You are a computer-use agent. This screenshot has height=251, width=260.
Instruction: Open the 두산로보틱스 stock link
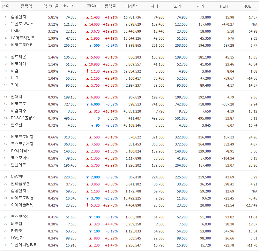pyautogui.click(x=22, y=24)
